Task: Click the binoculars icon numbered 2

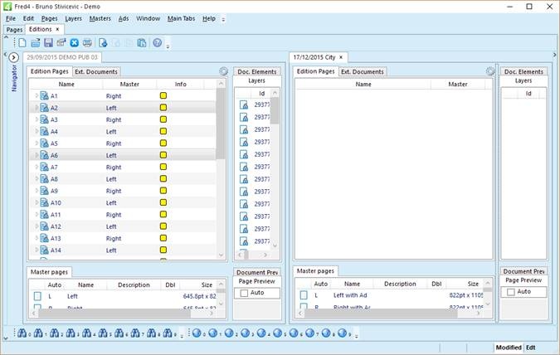Action: pyautogui.click(x=54, y=333)
